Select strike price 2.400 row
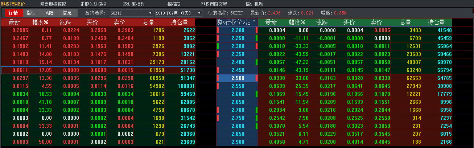 (x=237, y=62)
